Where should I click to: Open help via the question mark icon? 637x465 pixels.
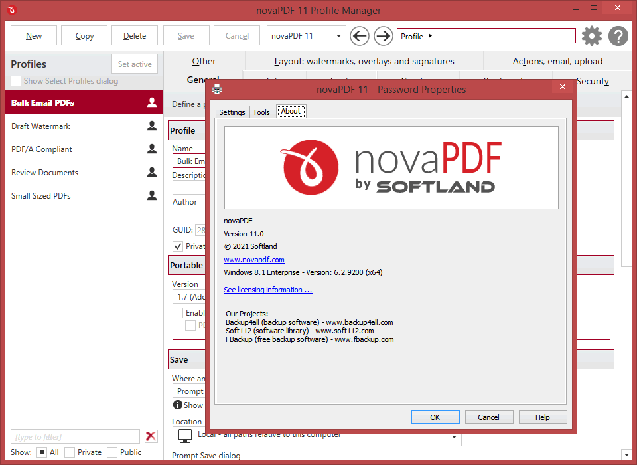[x=618, y=36]
